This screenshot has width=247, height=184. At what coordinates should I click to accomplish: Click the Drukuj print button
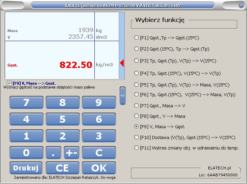click(x=26, y=168)
